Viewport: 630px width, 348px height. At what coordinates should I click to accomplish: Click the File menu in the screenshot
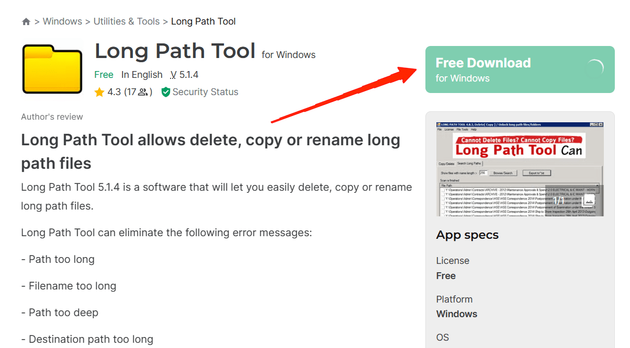click(440, 130)
